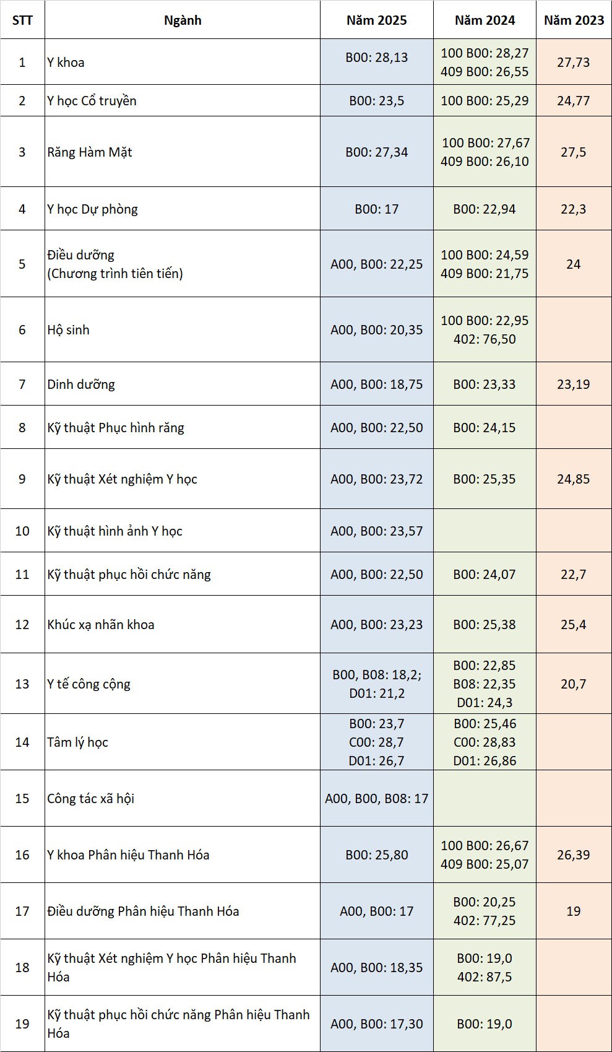
Task: Click the Y khoa row name
Action: point(183,62)
